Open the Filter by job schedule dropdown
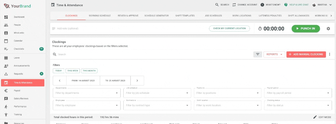Screen dimensions: 336x124 click(x=157, y=93)
